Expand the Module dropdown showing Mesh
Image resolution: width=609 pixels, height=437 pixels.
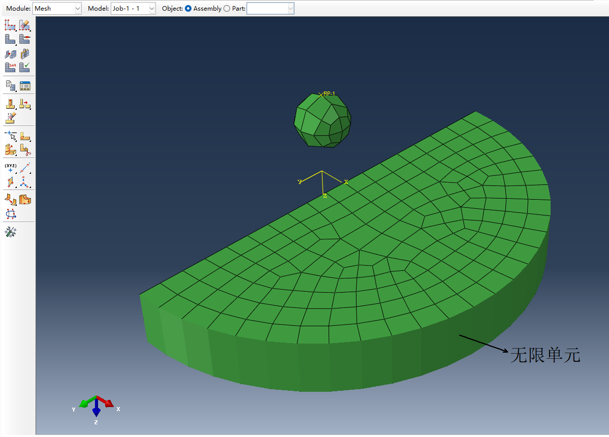tap(77, 9)
